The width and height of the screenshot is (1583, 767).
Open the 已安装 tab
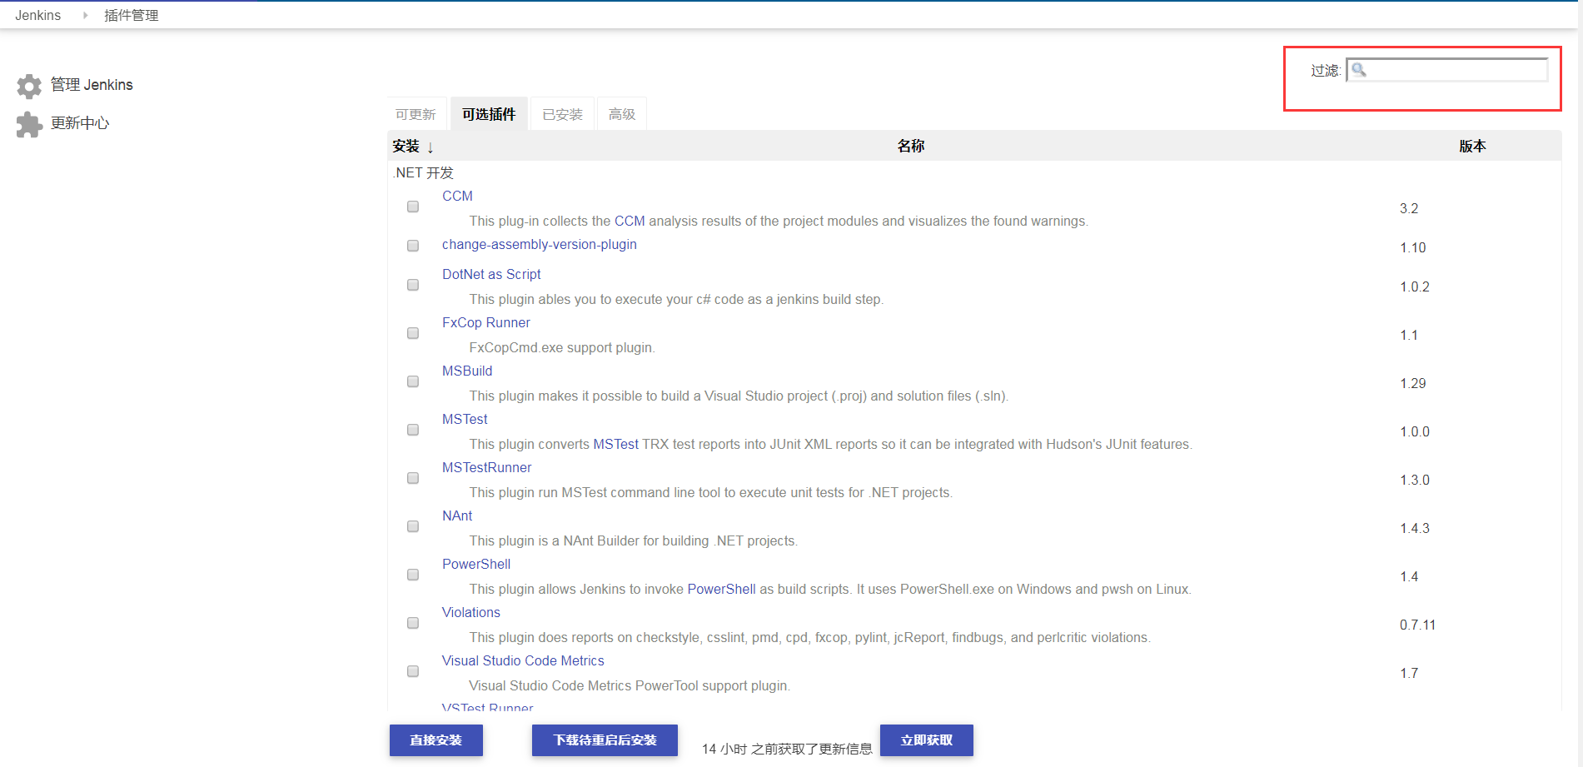tap(562, 114)
